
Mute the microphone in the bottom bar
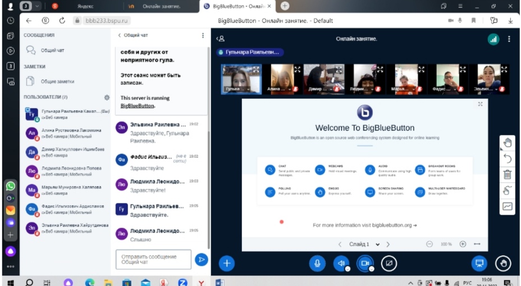coord(317,263)
